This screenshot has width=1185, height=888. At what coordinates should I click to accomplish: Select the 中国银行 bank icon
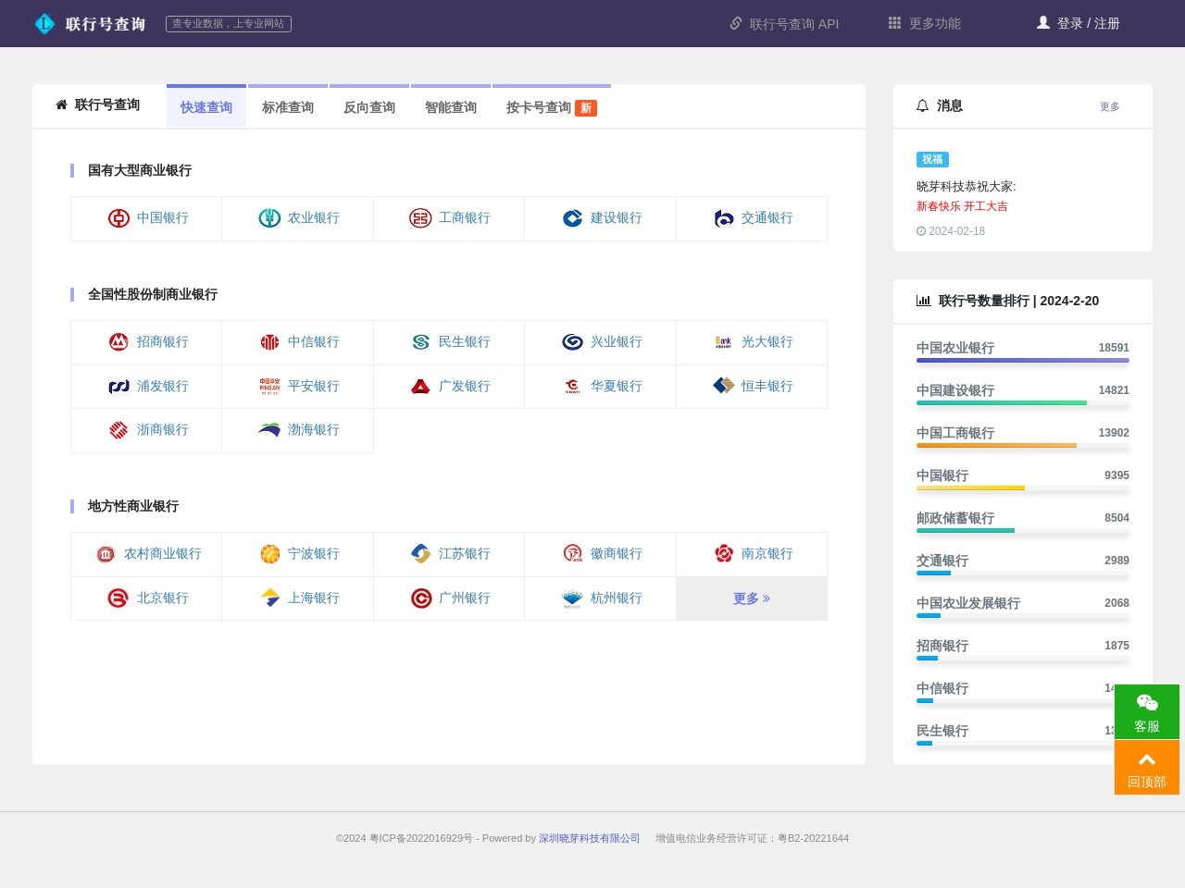tap(118, 218)
